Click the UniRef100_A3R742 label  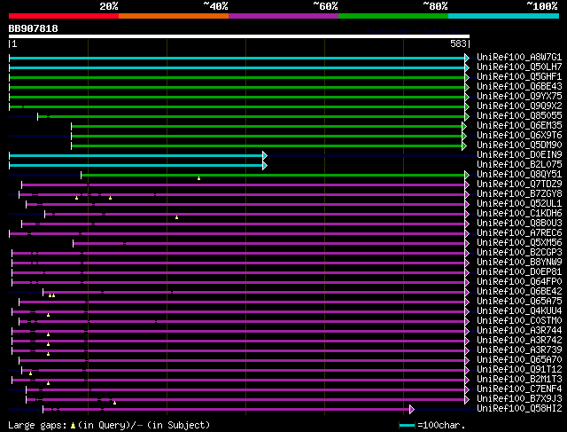519,341
